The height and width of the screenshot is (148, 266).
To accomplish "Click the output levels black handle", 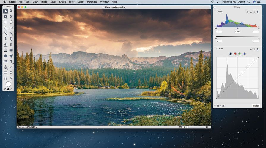I will 216,38.
